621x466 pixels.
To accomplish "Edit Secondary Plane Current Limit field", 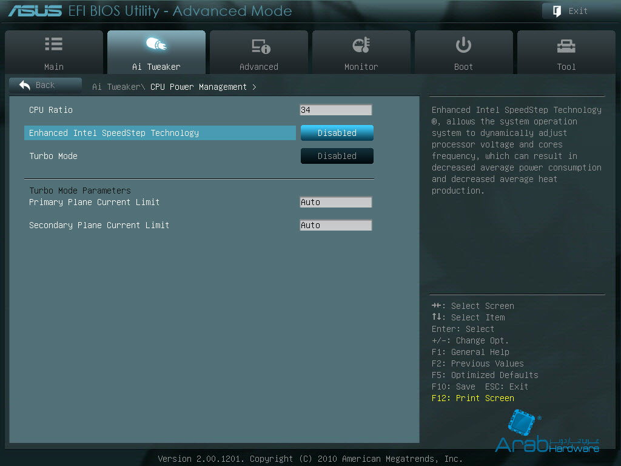I will coord(335,225).
